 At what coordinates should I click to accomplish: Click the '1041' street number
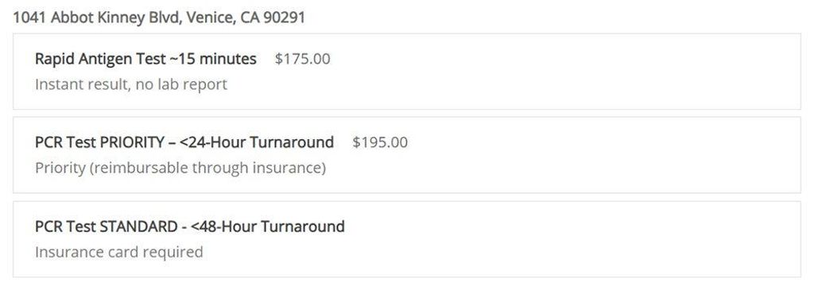pos(30,17)
